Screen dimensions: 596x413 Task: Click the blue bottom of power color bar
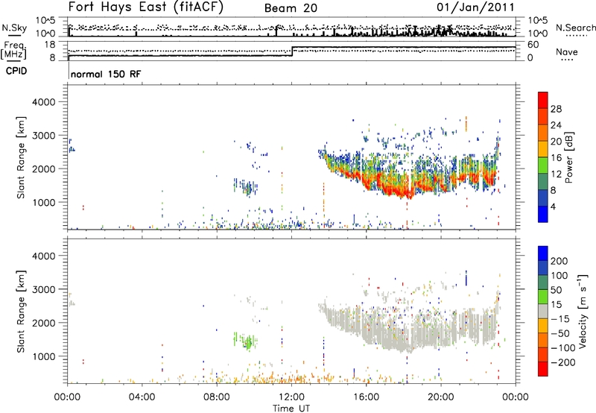coord(543,214)
